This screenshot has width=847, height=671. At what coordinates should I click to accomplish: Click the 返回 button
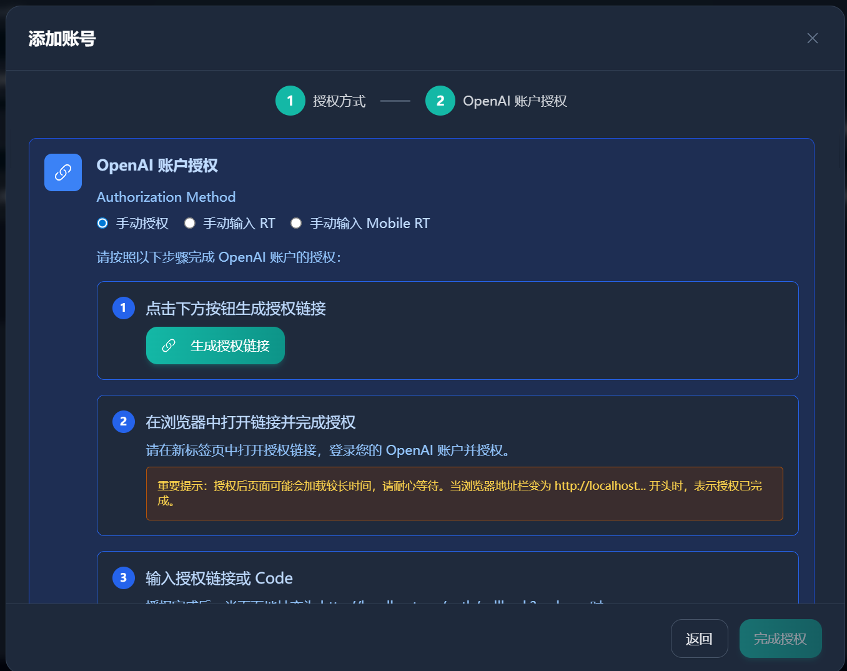[700, 639]
